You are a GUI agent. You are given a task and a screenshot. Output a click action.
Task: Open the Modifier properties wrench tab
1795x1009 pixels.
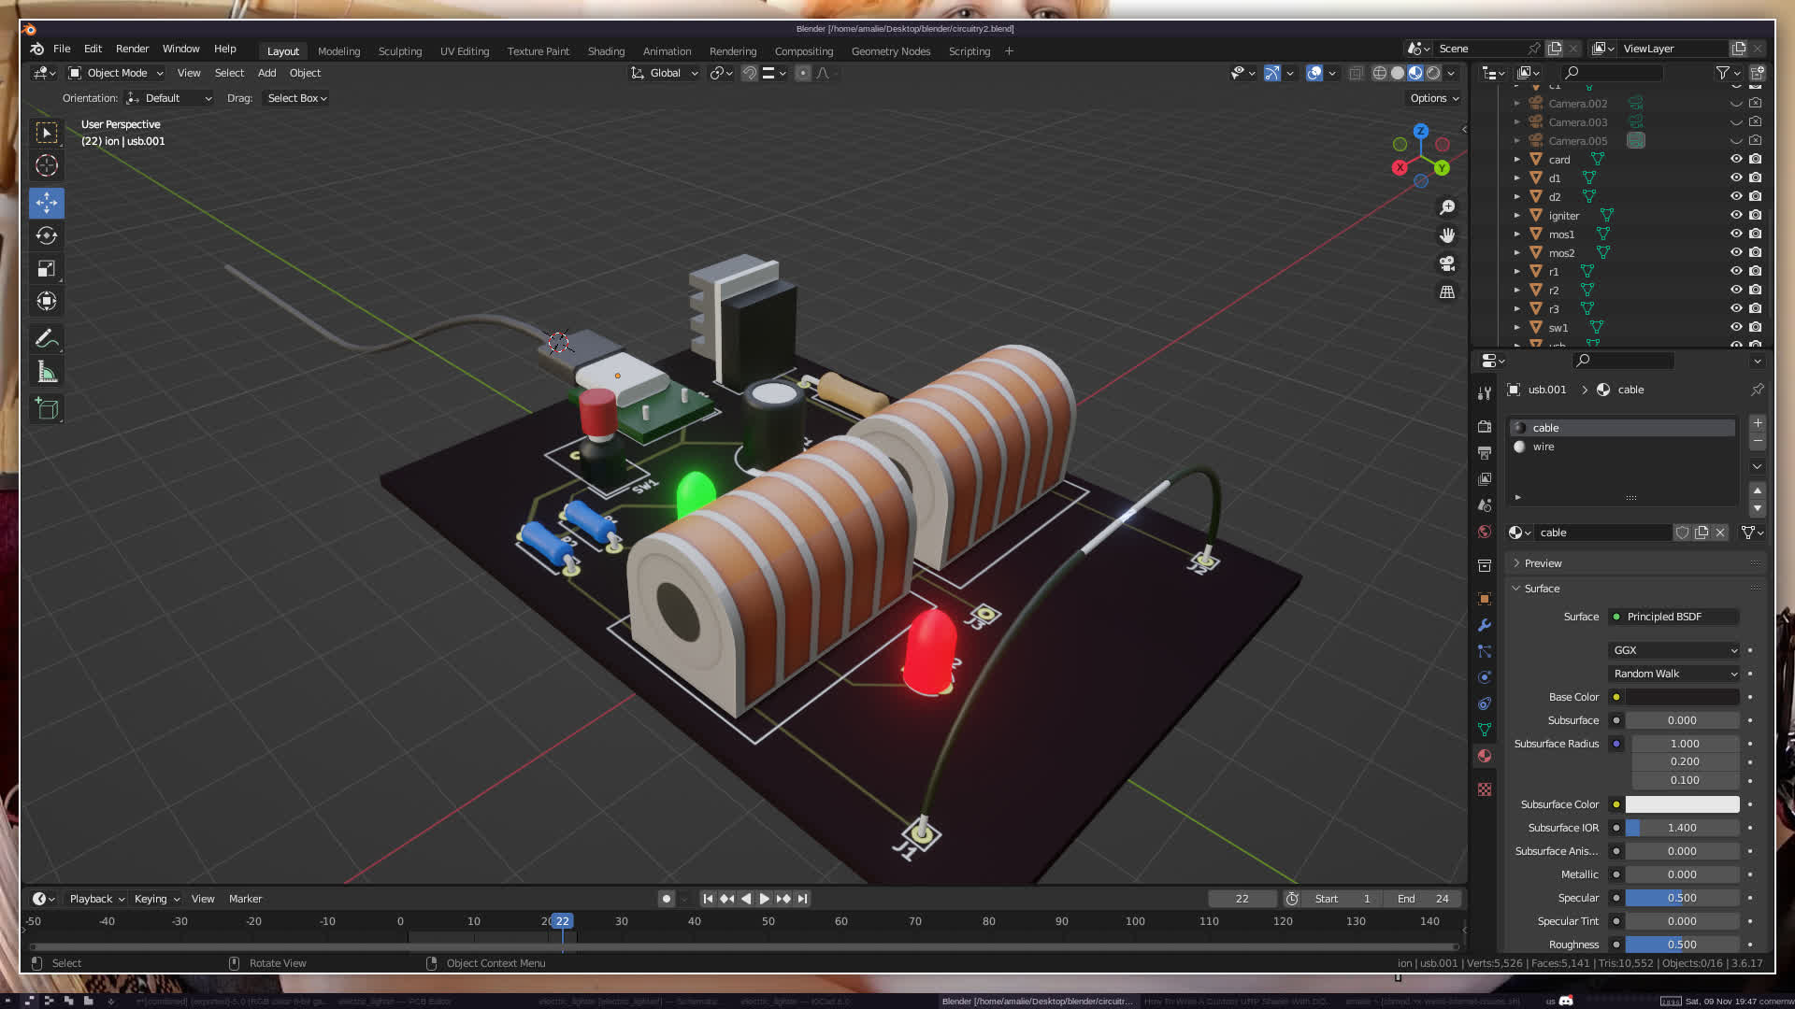pos(1485,625)
